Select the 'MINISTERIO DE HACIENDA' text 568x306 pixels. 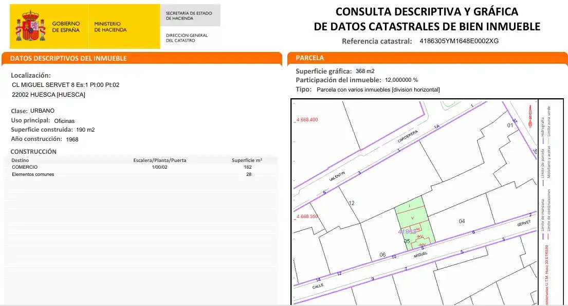(x=111, y=27)
